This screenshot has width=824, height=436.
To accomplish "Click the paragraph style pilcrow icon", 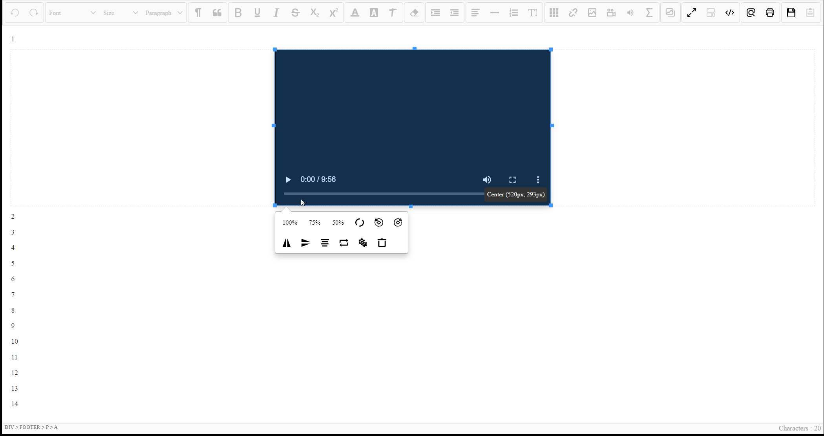I will coord(198,13).
